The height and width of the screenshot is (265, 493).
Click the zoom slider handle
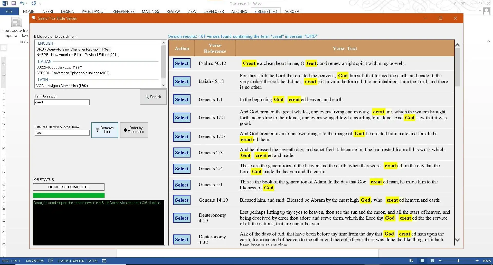[x=458, y=261]
